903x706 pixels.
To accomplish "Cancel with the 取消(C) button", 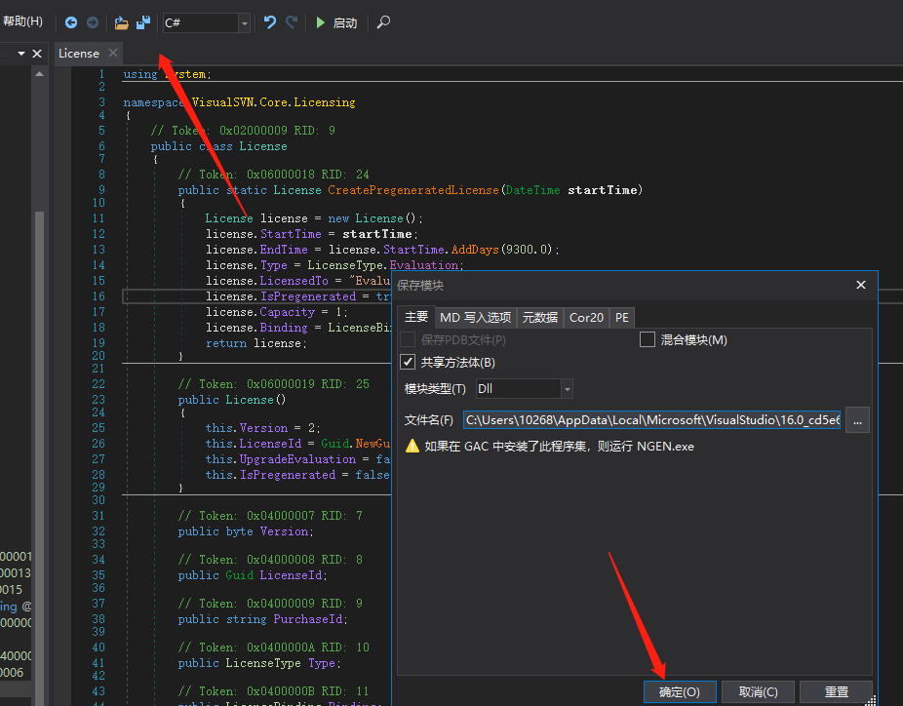I will [758, 691].
